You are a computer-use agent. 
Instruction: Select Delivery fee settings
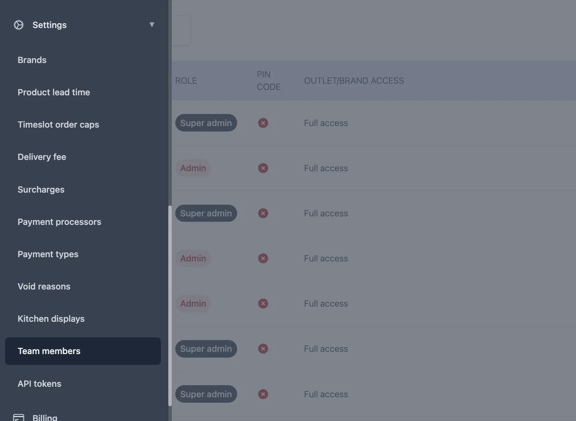pyautogui.click(x=42, y=157)
